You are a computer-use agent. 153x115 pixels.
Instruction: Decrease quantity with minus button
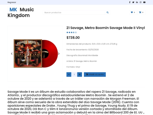[69, 74]
